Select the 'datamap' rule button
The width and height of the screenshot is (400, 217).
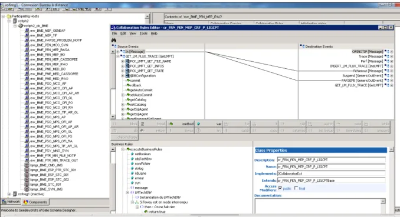pos(292,131)
